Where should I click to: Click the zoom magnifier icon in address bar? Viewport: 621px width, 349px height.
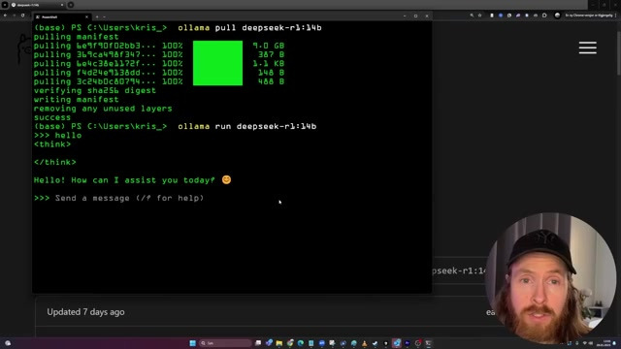pyautogui.click(x=472, y=16)
